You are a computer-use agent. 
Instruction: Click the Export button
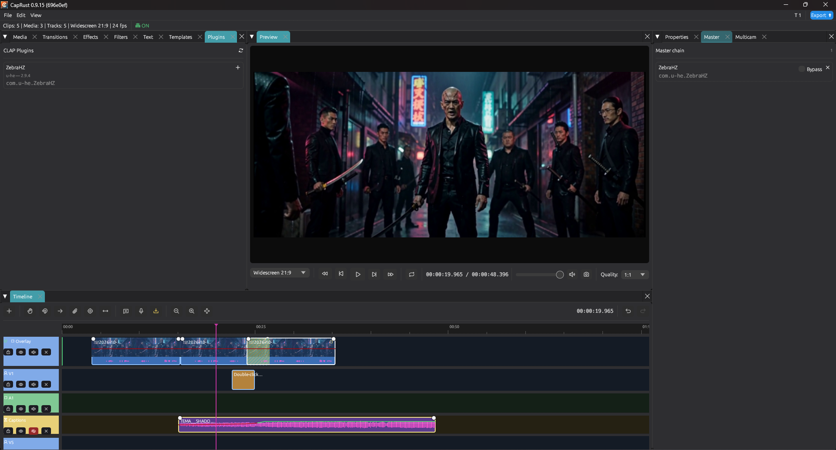click(x=821, y=15)
